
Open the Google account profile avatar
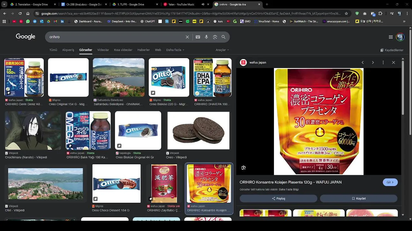pyautogui.click(x=400, y=37)
